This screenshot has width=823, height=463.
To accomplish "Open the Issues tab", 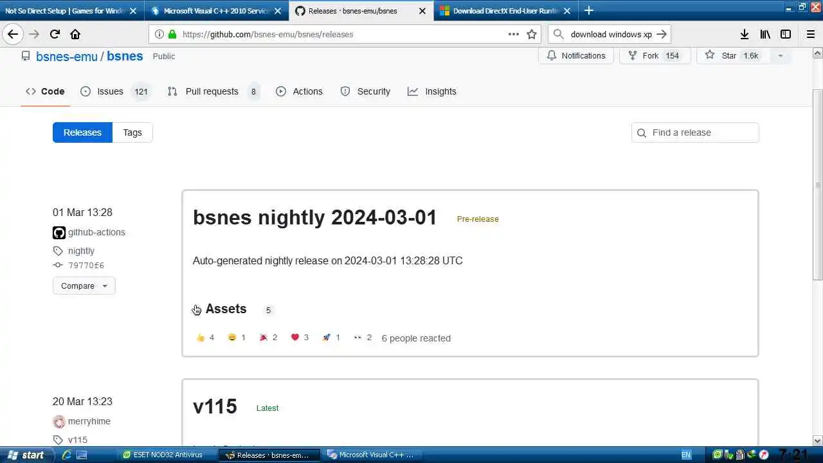I will tap(116, 91).
